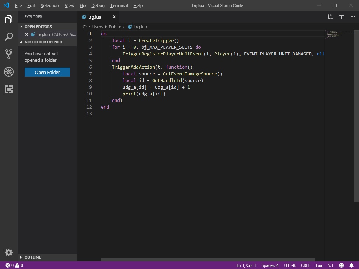359x269 pixels.
Task: Click the Open Folder button
Action: pos(47,72)
